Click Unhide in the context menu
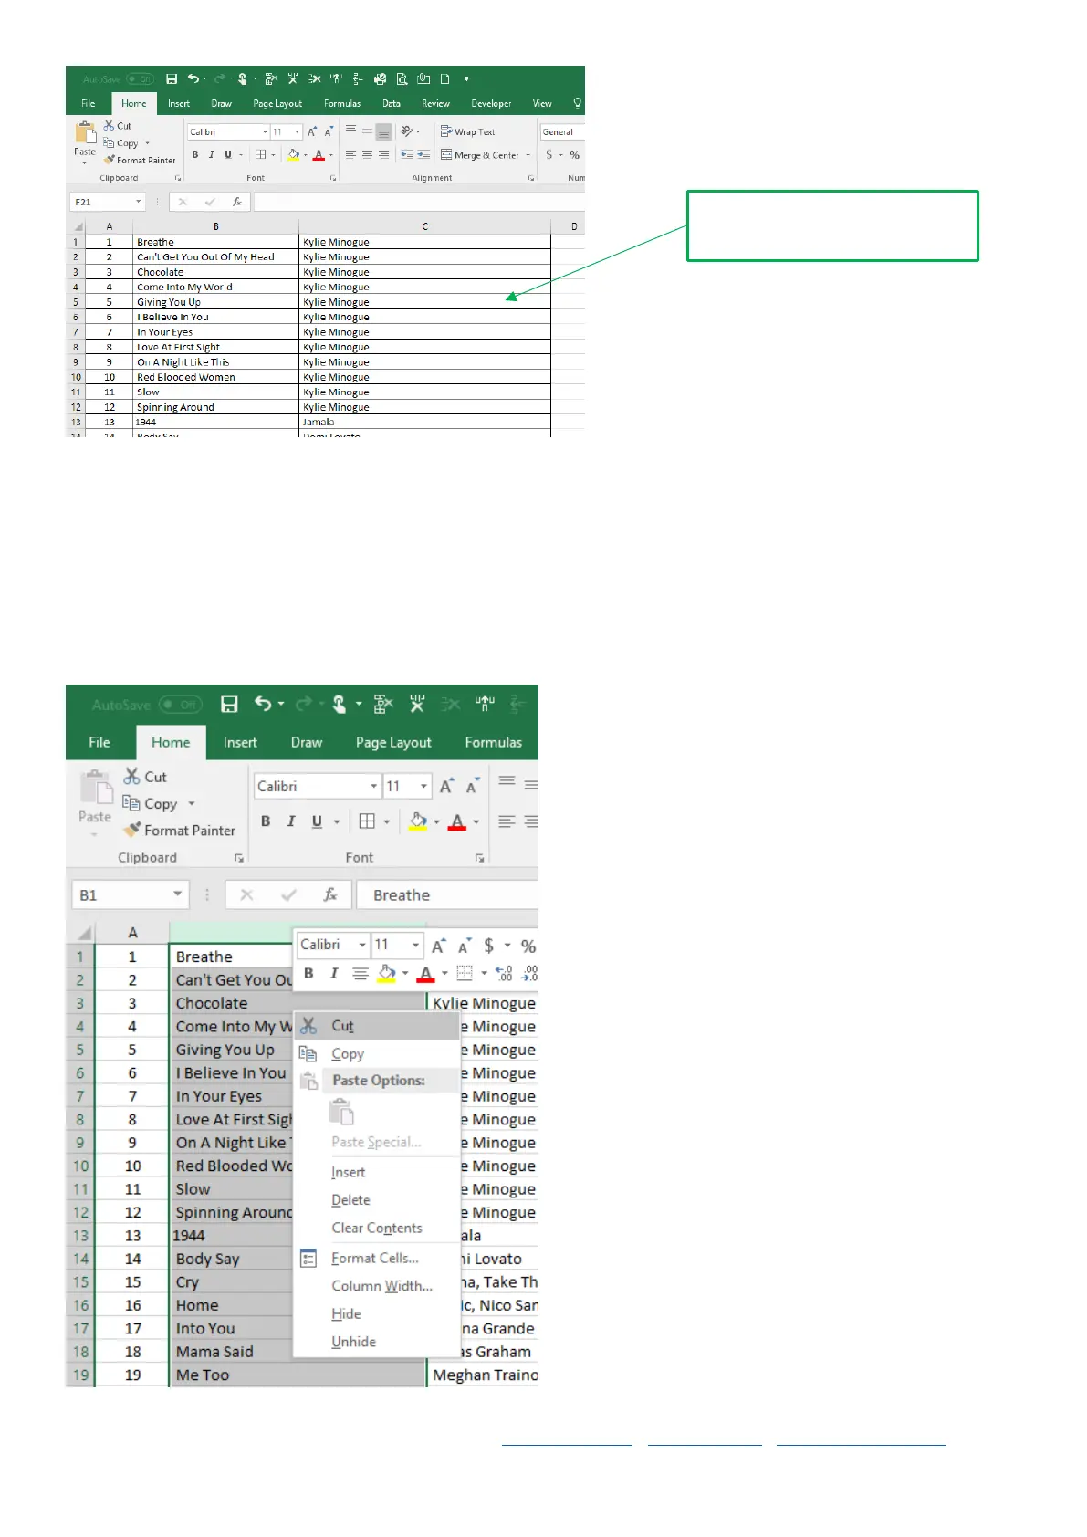 click(353, 1341)
